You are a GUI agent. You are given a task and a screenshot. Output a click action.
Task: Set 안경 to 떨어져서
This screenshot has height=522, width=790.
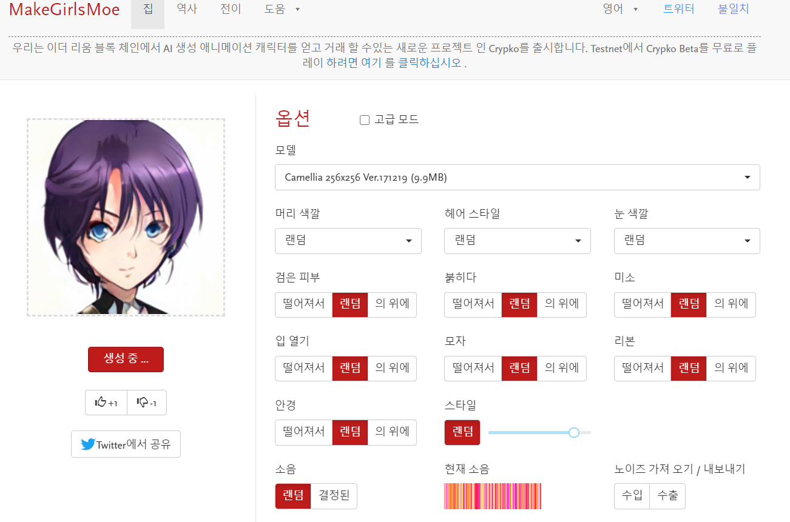tap(304, 432)
